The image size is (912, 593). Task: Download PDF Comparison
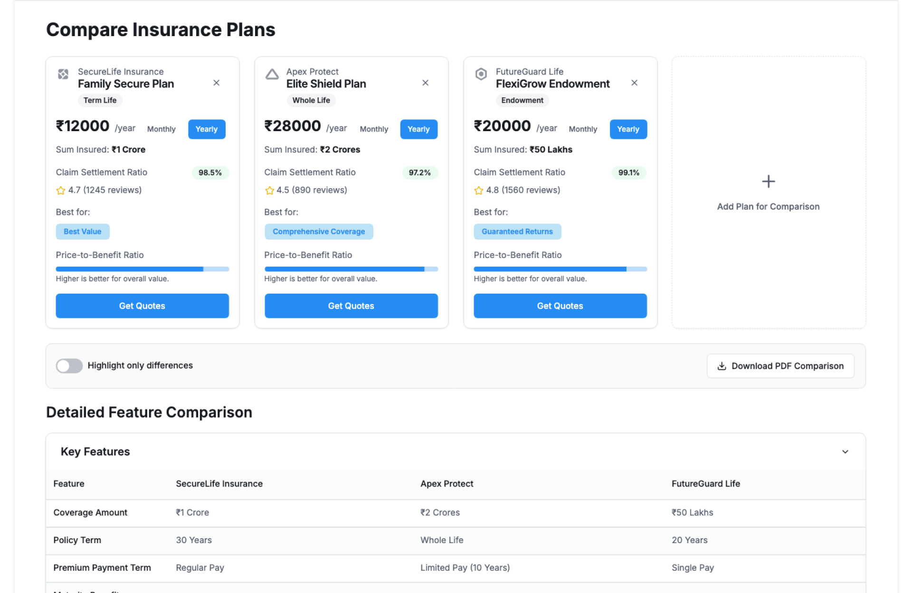tap(780, 366)
